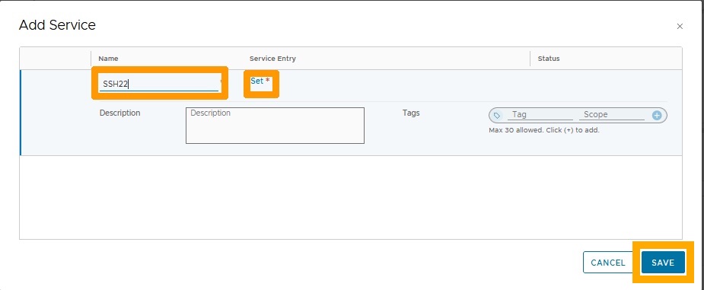Image resolution: width=704 pixels, height=290 pixels.
Task: Click the Tags label
Action: 411,113
